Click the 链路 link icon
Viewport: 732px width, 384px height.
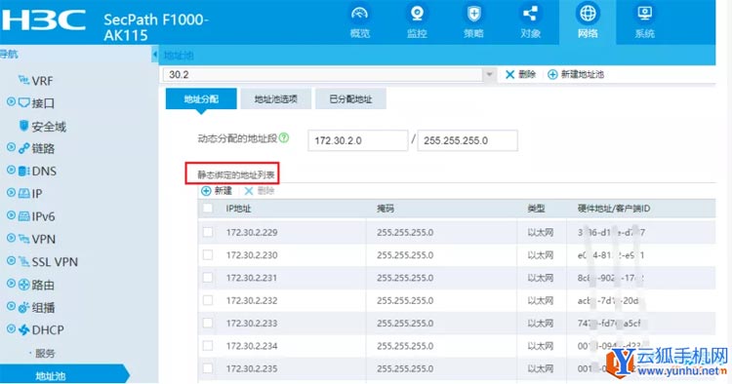(23, 148)
